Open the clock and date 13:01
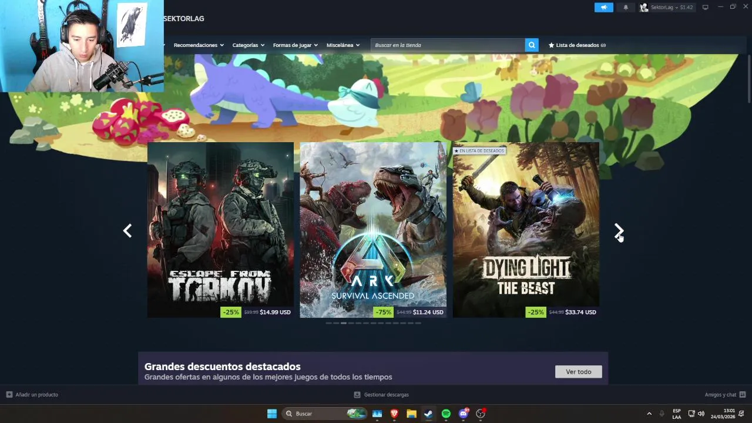 pos(723,414)
